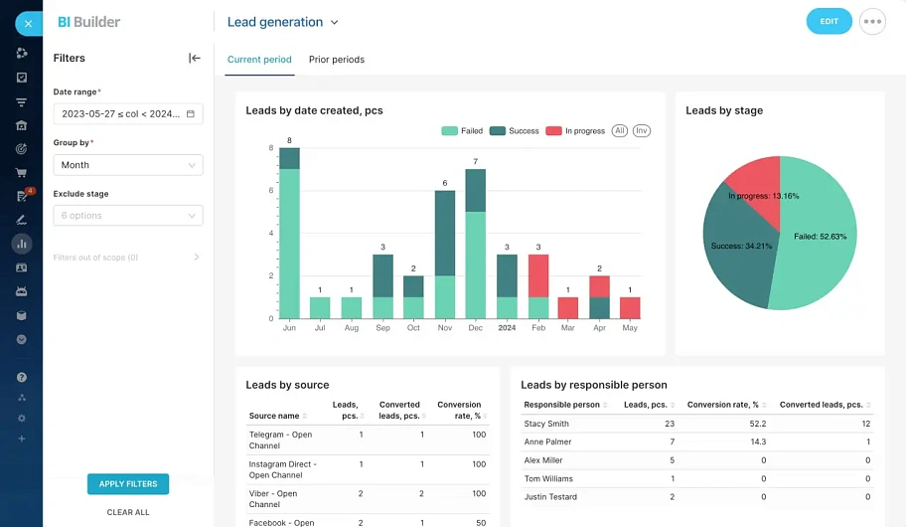Image resolution: width=906 pixels, height=527 pixels.
Task: Close the sidebar with the X button
Action: click(x=28, y=22)
